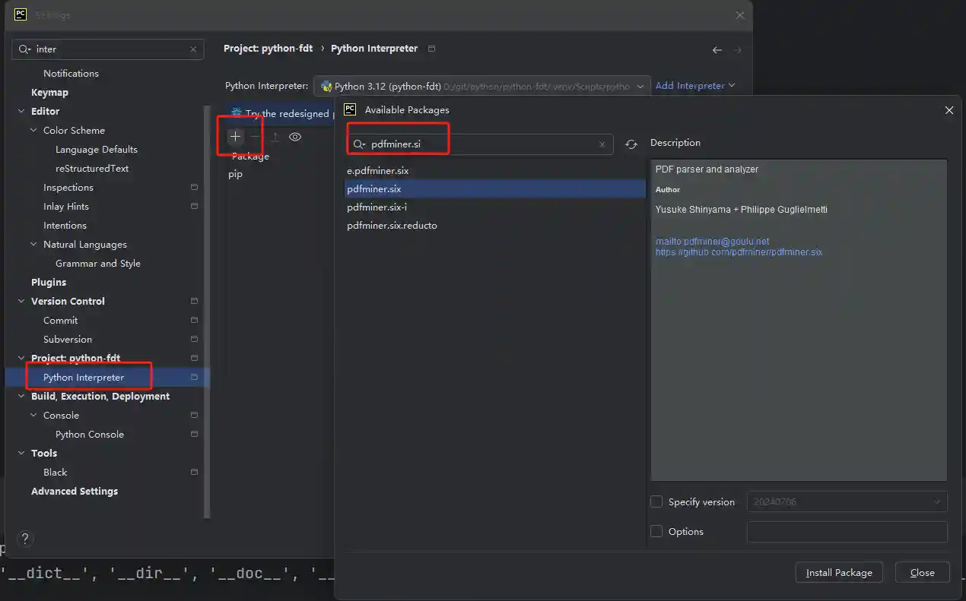Image resolution: width=966 pixels, height=601 pixels.
Task: Expand the Add Interpreter menu
Action: click(x=695, y=86)
